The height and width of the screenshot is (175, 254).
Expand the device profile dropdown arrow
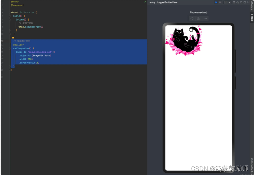tap(229, 2)
